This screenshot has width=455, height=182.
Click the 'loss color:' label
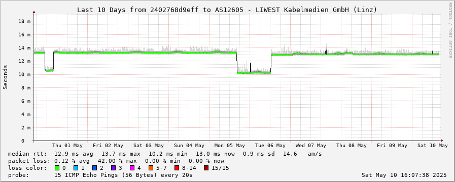coord(27,168)
